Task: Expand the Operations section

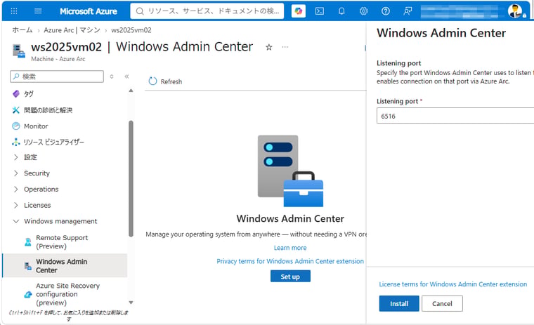Action: pyautogui.click(x=41, y=190)
